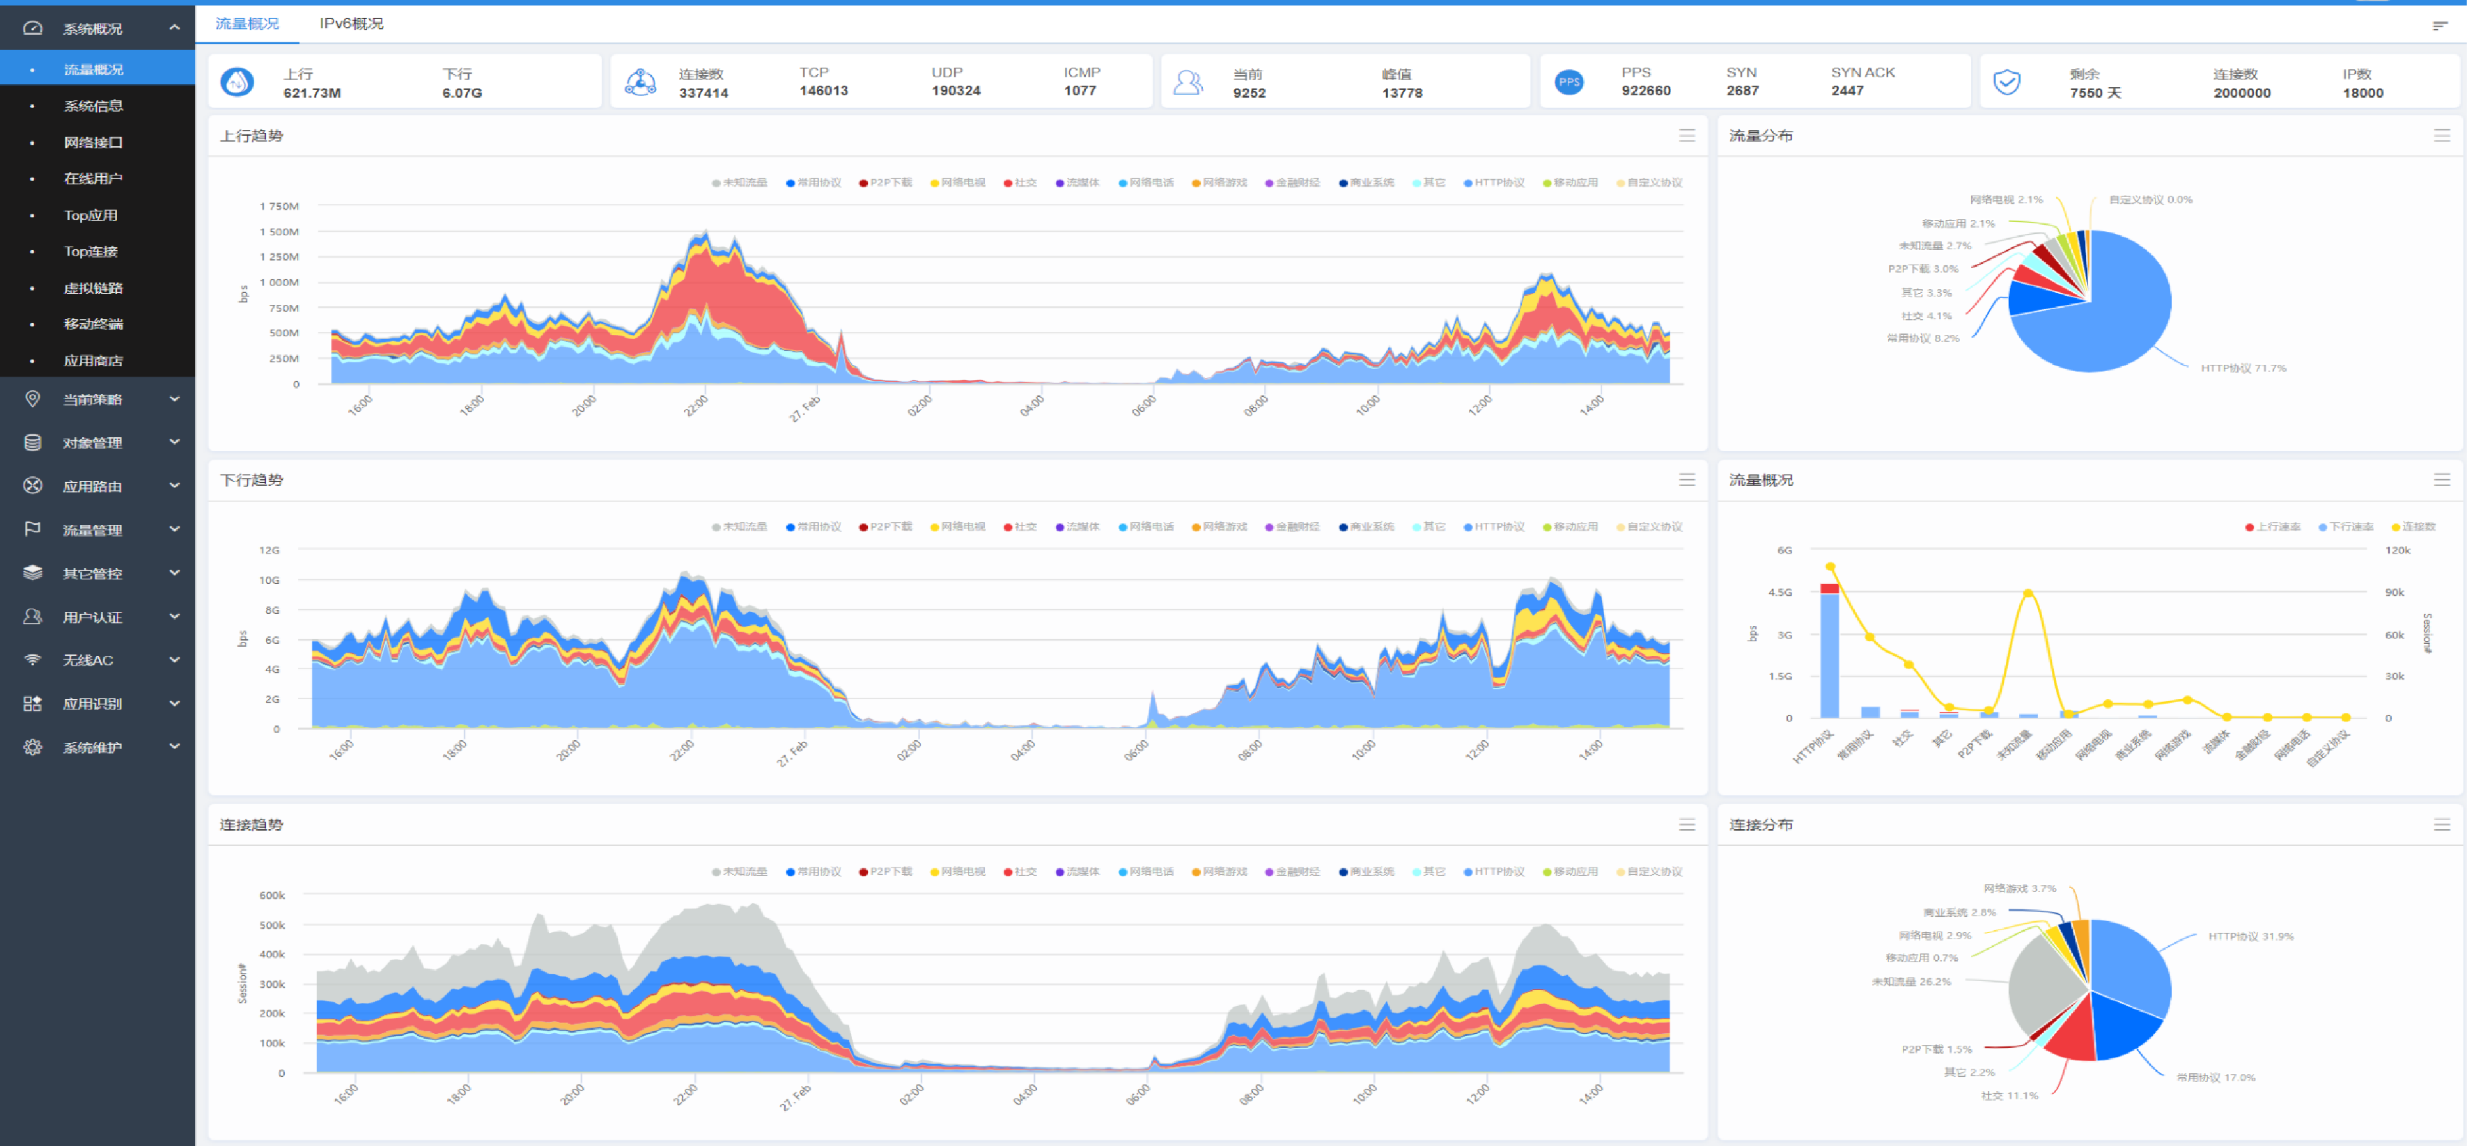The height and width of the screenshot is (1146, 2467).
Task: Go to Top应用 sidebar page
Action: click(90, 214)
